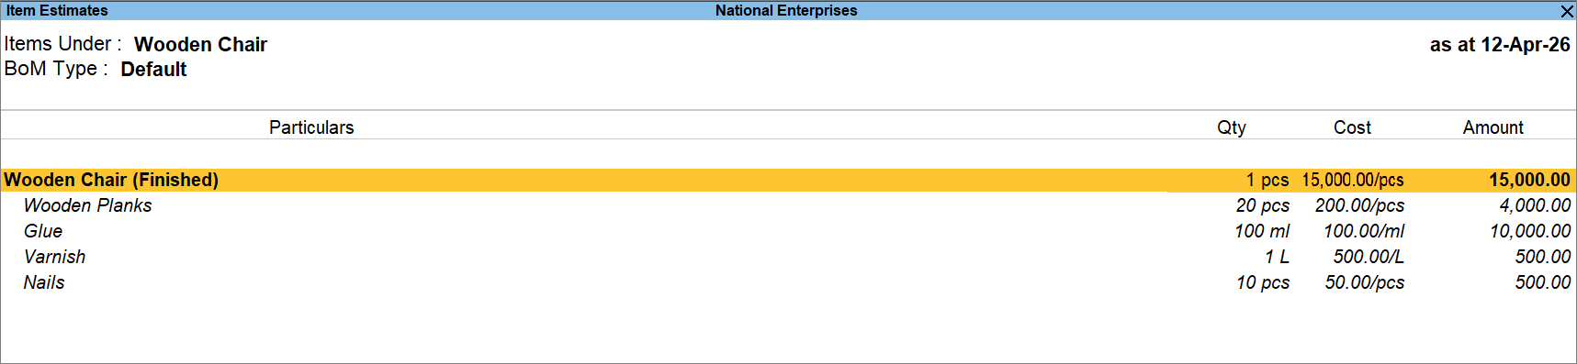Image resolution: width=1577 pixels, height=364 pixels.
Task: Click the 15,000.00/pcs finished chair cost
Action: click(x=1353, y=180)
